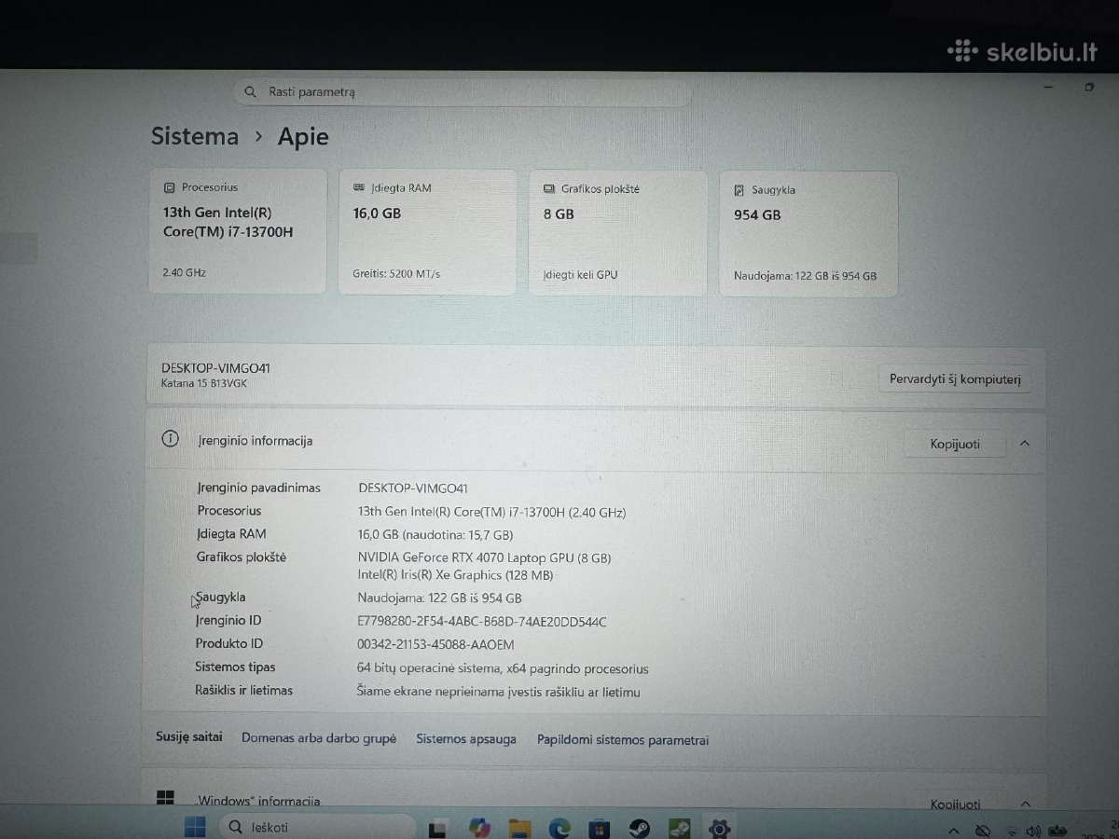Image resolution: width=1119 pixels, height=839 pixels.
Task: Launch Microsoft Edge from the taskbar
Action: click(x=559, y=828)
